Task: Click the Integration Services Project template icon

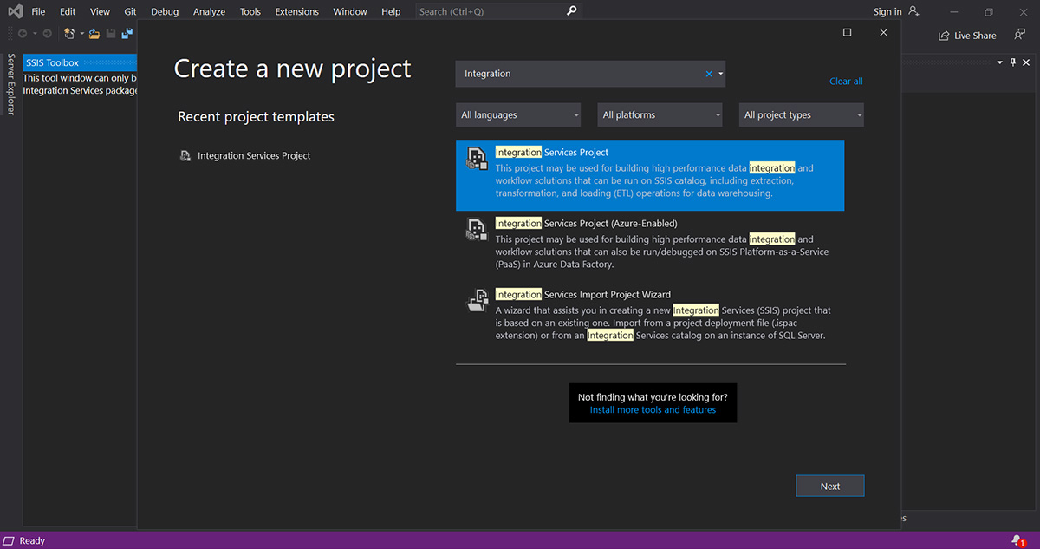Action: coord(476,159)
